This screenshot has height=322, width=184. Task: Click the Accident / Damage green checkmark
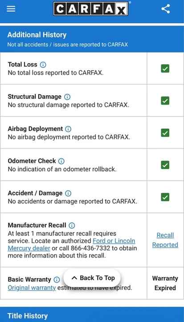click(x=165, y=197)
